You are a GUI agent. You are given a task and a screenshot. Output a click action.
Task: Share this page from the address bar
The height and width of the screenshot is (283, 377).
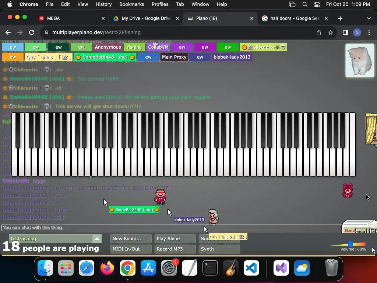[x=319, y=32]
